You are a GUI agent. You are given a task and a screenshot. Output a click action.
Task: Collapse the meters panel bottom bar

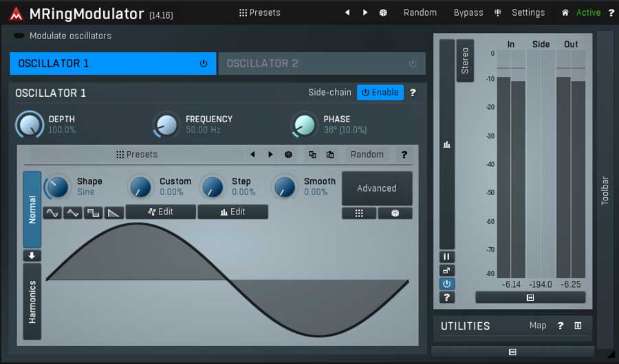coord(530,298)
